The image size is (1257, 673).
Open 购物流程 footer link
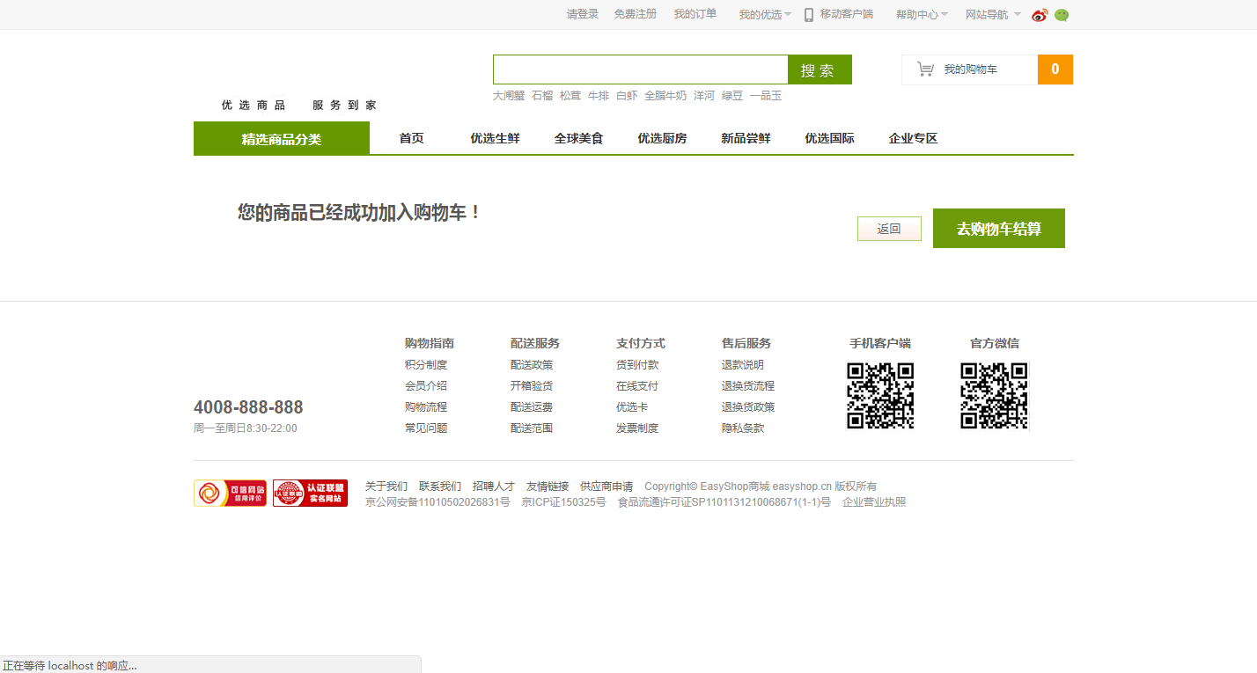tap(426, 407)
